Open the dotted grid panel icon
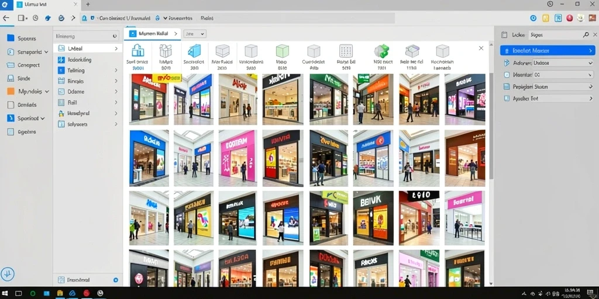599x299 pixels. [346, 51]
